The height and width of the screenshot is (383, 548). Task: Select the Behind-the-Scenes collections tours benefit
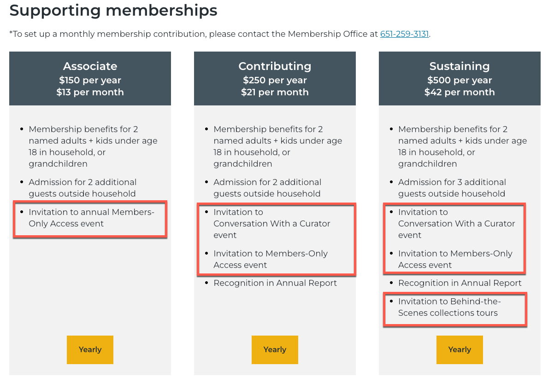pos(449,307)
